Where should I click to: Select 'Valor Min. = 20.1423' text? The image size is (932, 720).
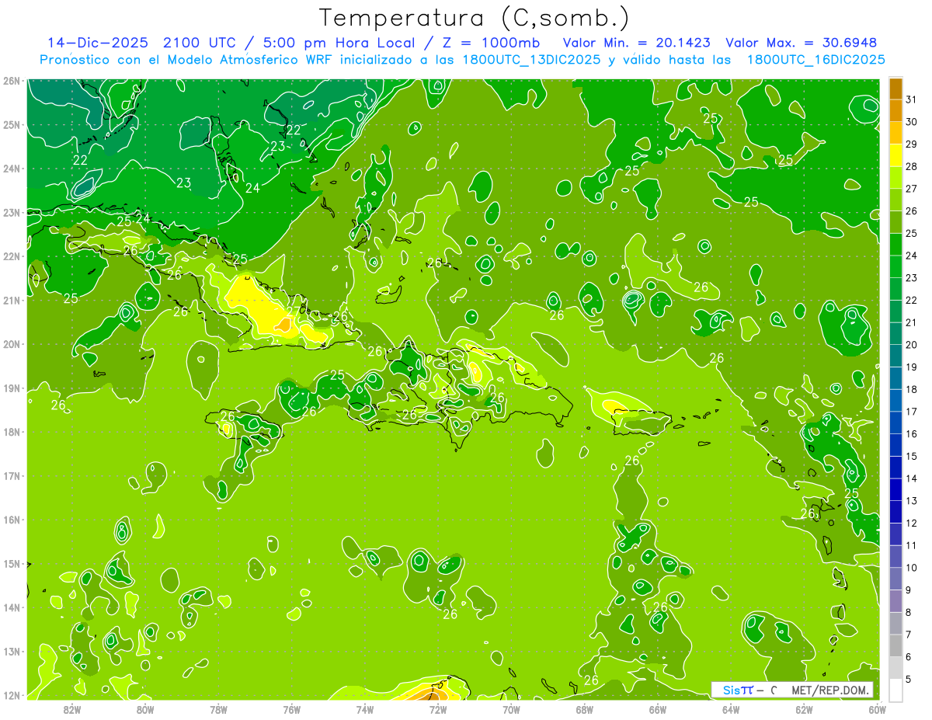(x=638, y=43)
